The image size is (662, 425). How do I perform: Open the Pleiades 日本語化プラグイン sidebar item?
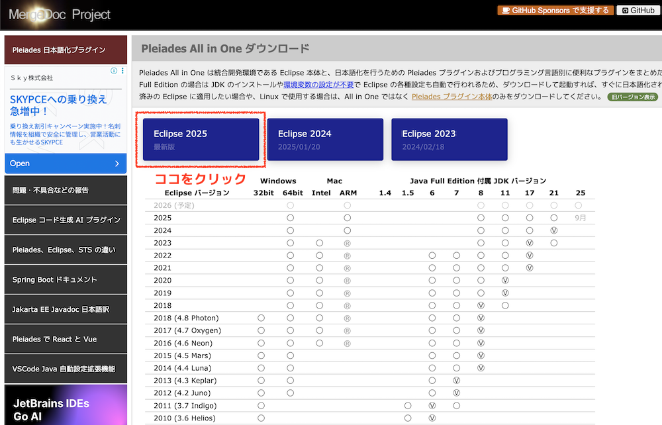coord(66,50)
